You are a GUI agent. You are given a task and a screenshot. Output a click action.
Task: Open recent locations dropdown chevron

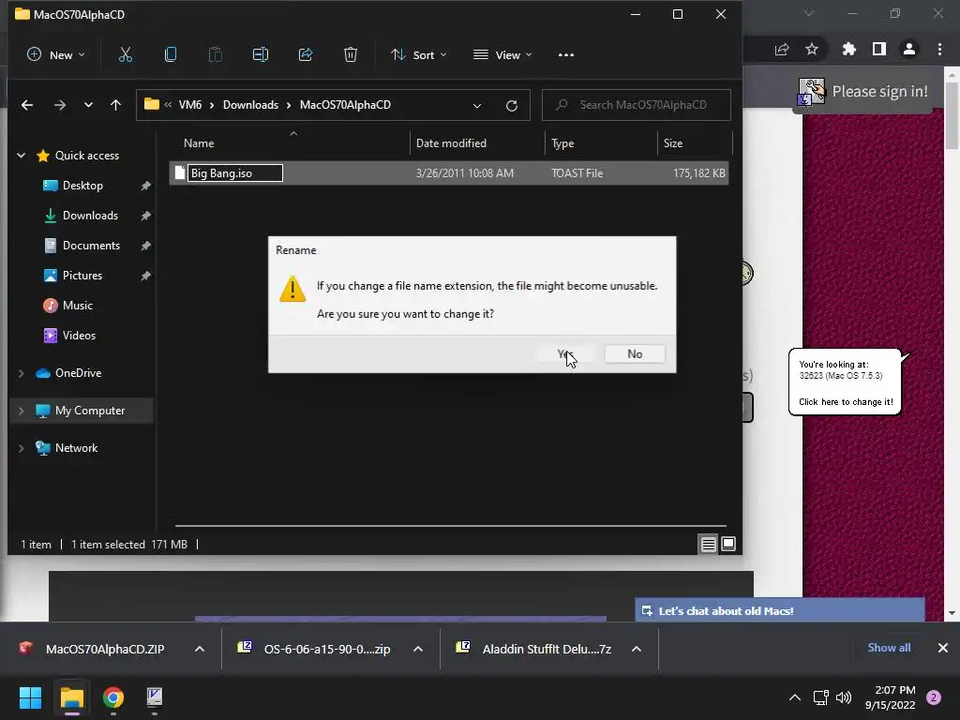click(x=88, y=105)
